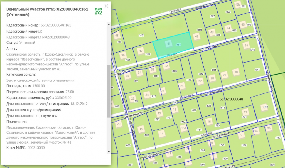The height and width of the screenshot is (168, 285).
Task: Click house marker 35 on map
Action: click(127, 76)
